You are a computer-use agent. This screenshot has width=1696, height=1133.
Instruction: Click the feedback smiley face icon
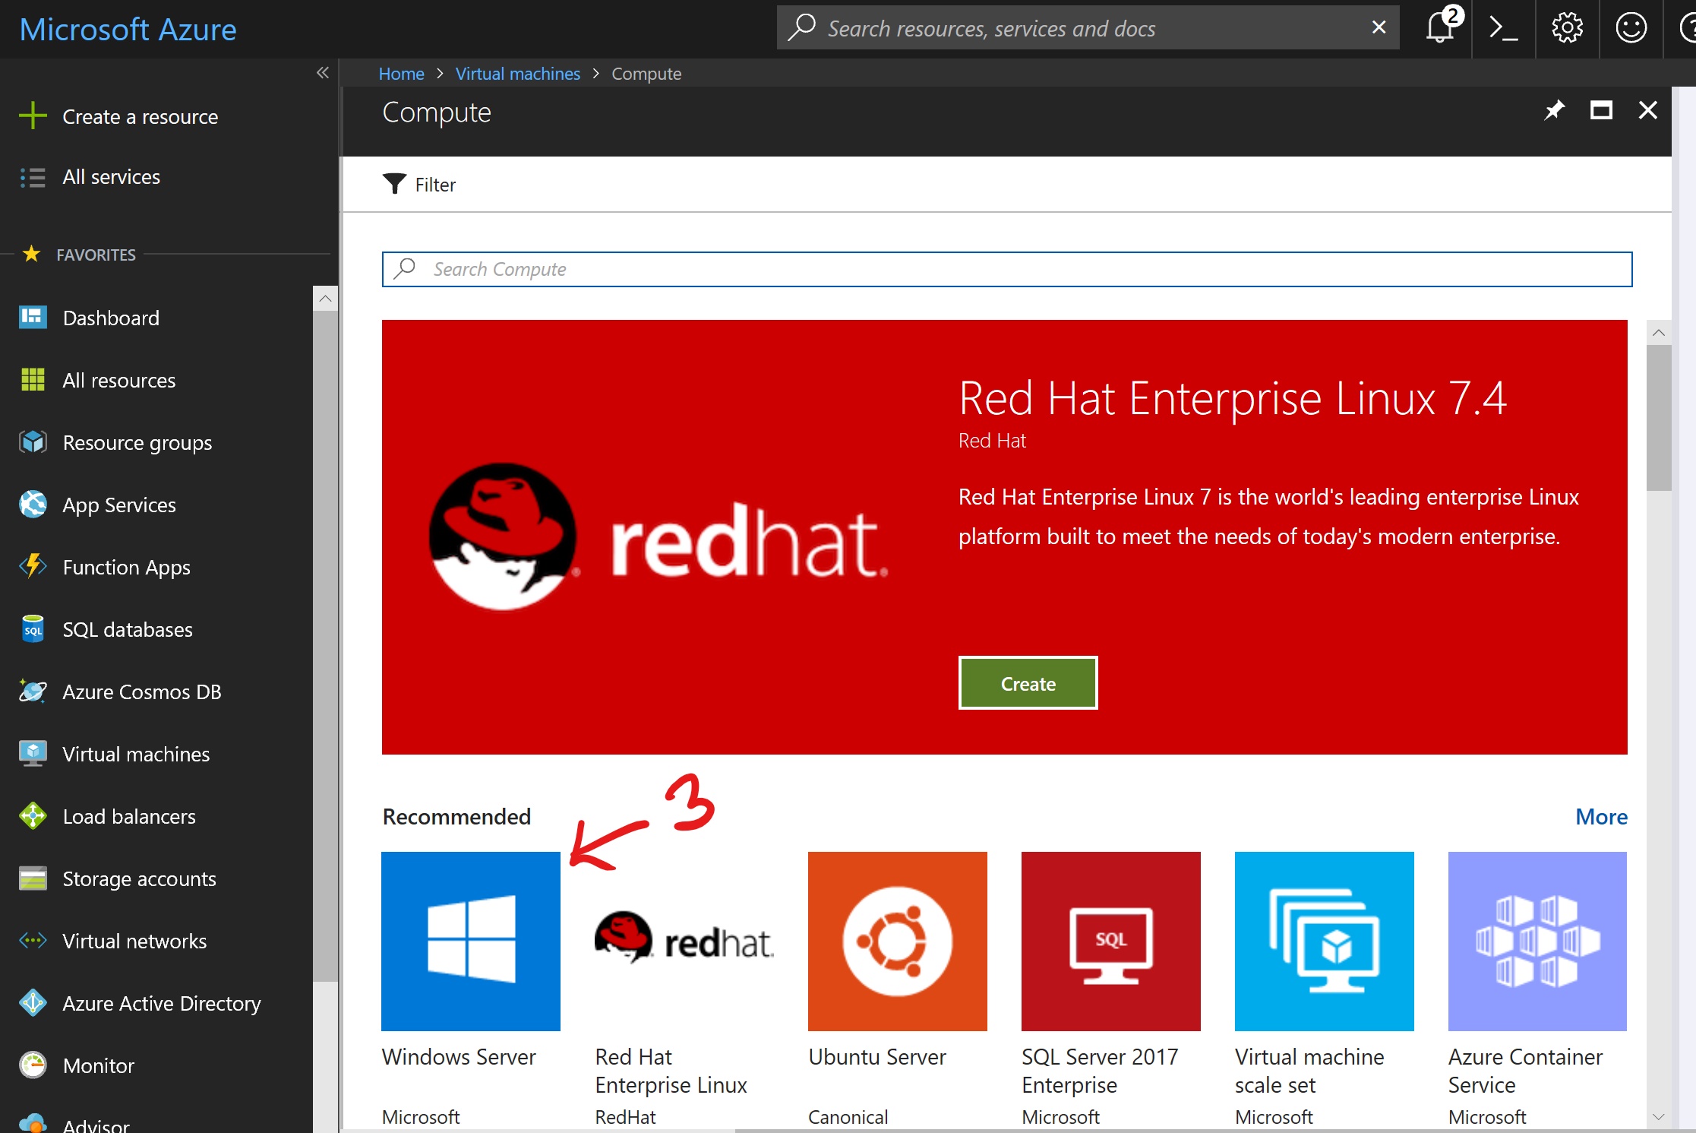tap(1631, 29)
